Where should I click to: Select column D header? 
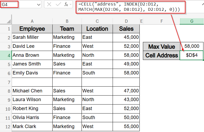(x=126, y=21)
